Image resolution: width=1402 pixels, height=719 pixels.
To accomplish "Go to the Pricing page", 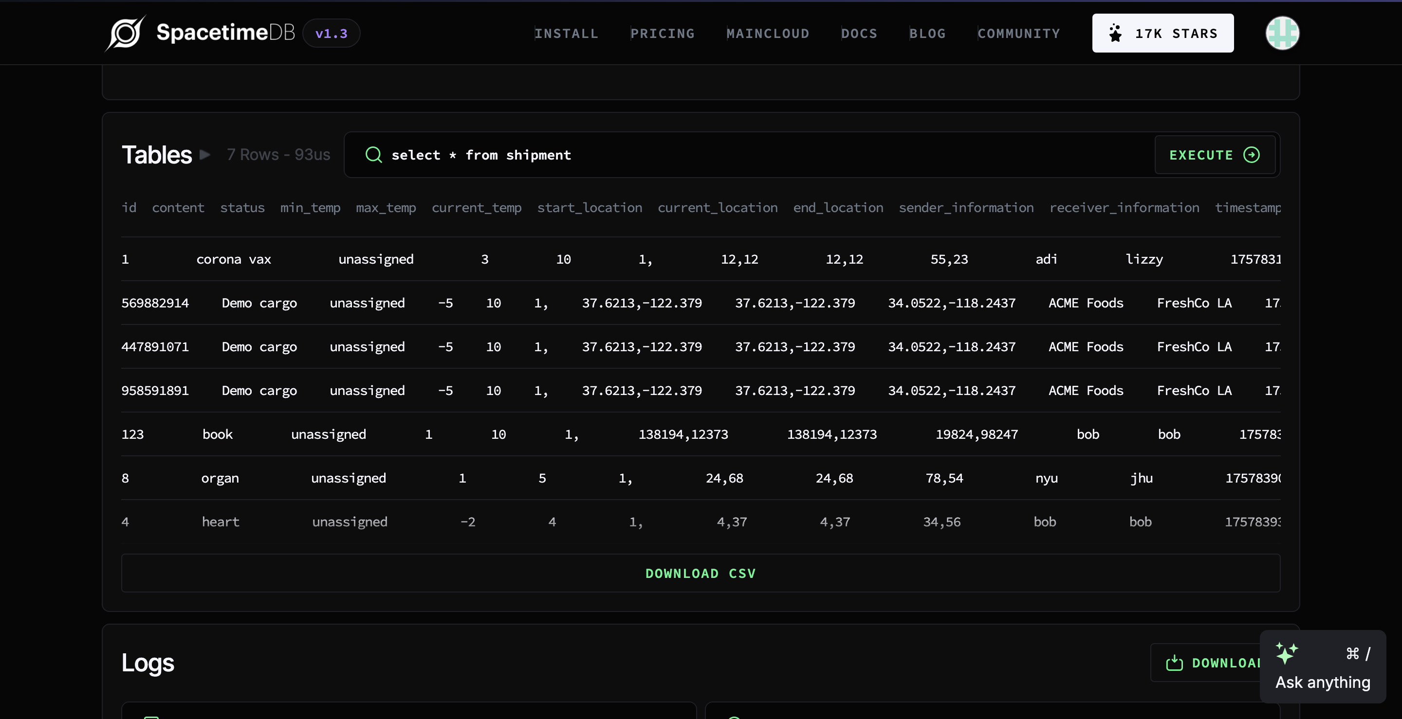I will pyautogui.click(x=663, y=33).
